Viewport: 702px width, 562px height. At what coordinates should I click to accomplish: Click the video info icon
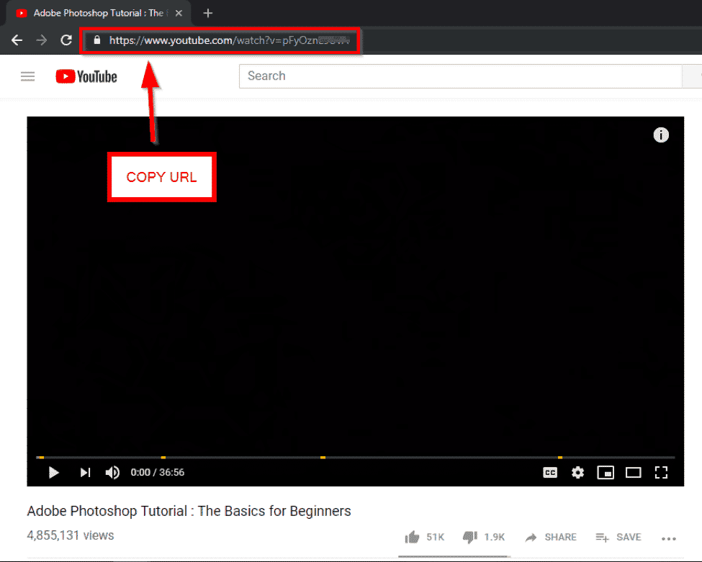click(661, 135)
